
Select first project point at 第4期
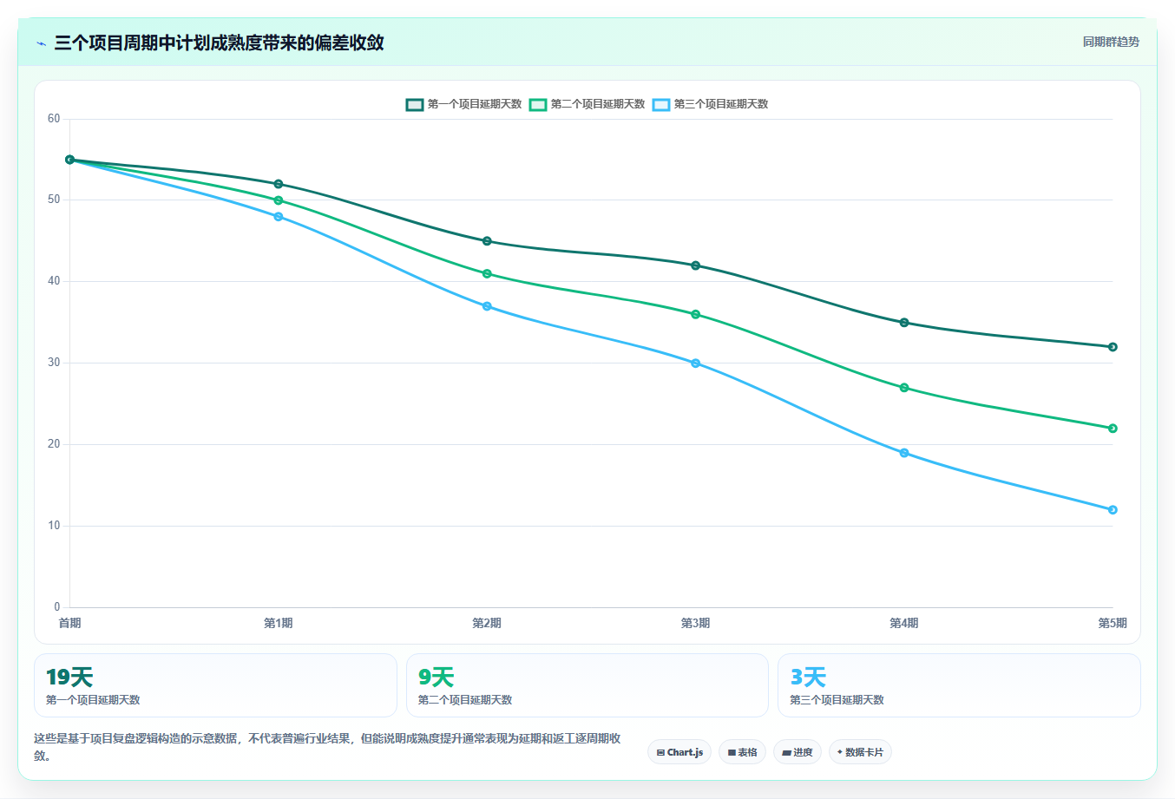[x=904, y=323]
